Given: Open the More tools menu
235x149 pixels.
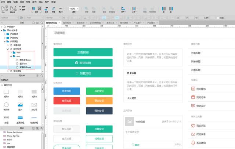Looking at the screenshot, I should (x=61, y=9).
